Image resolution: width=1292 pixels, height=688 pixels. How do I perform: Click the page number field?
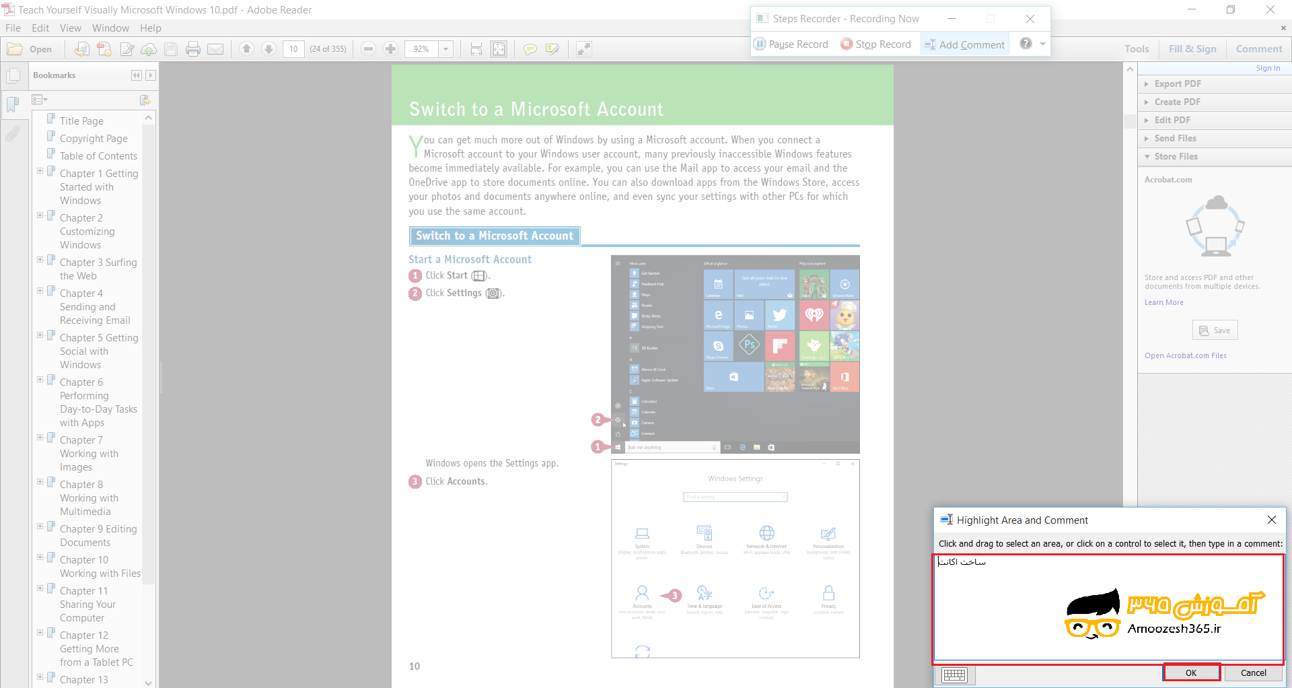coord(293,49)
